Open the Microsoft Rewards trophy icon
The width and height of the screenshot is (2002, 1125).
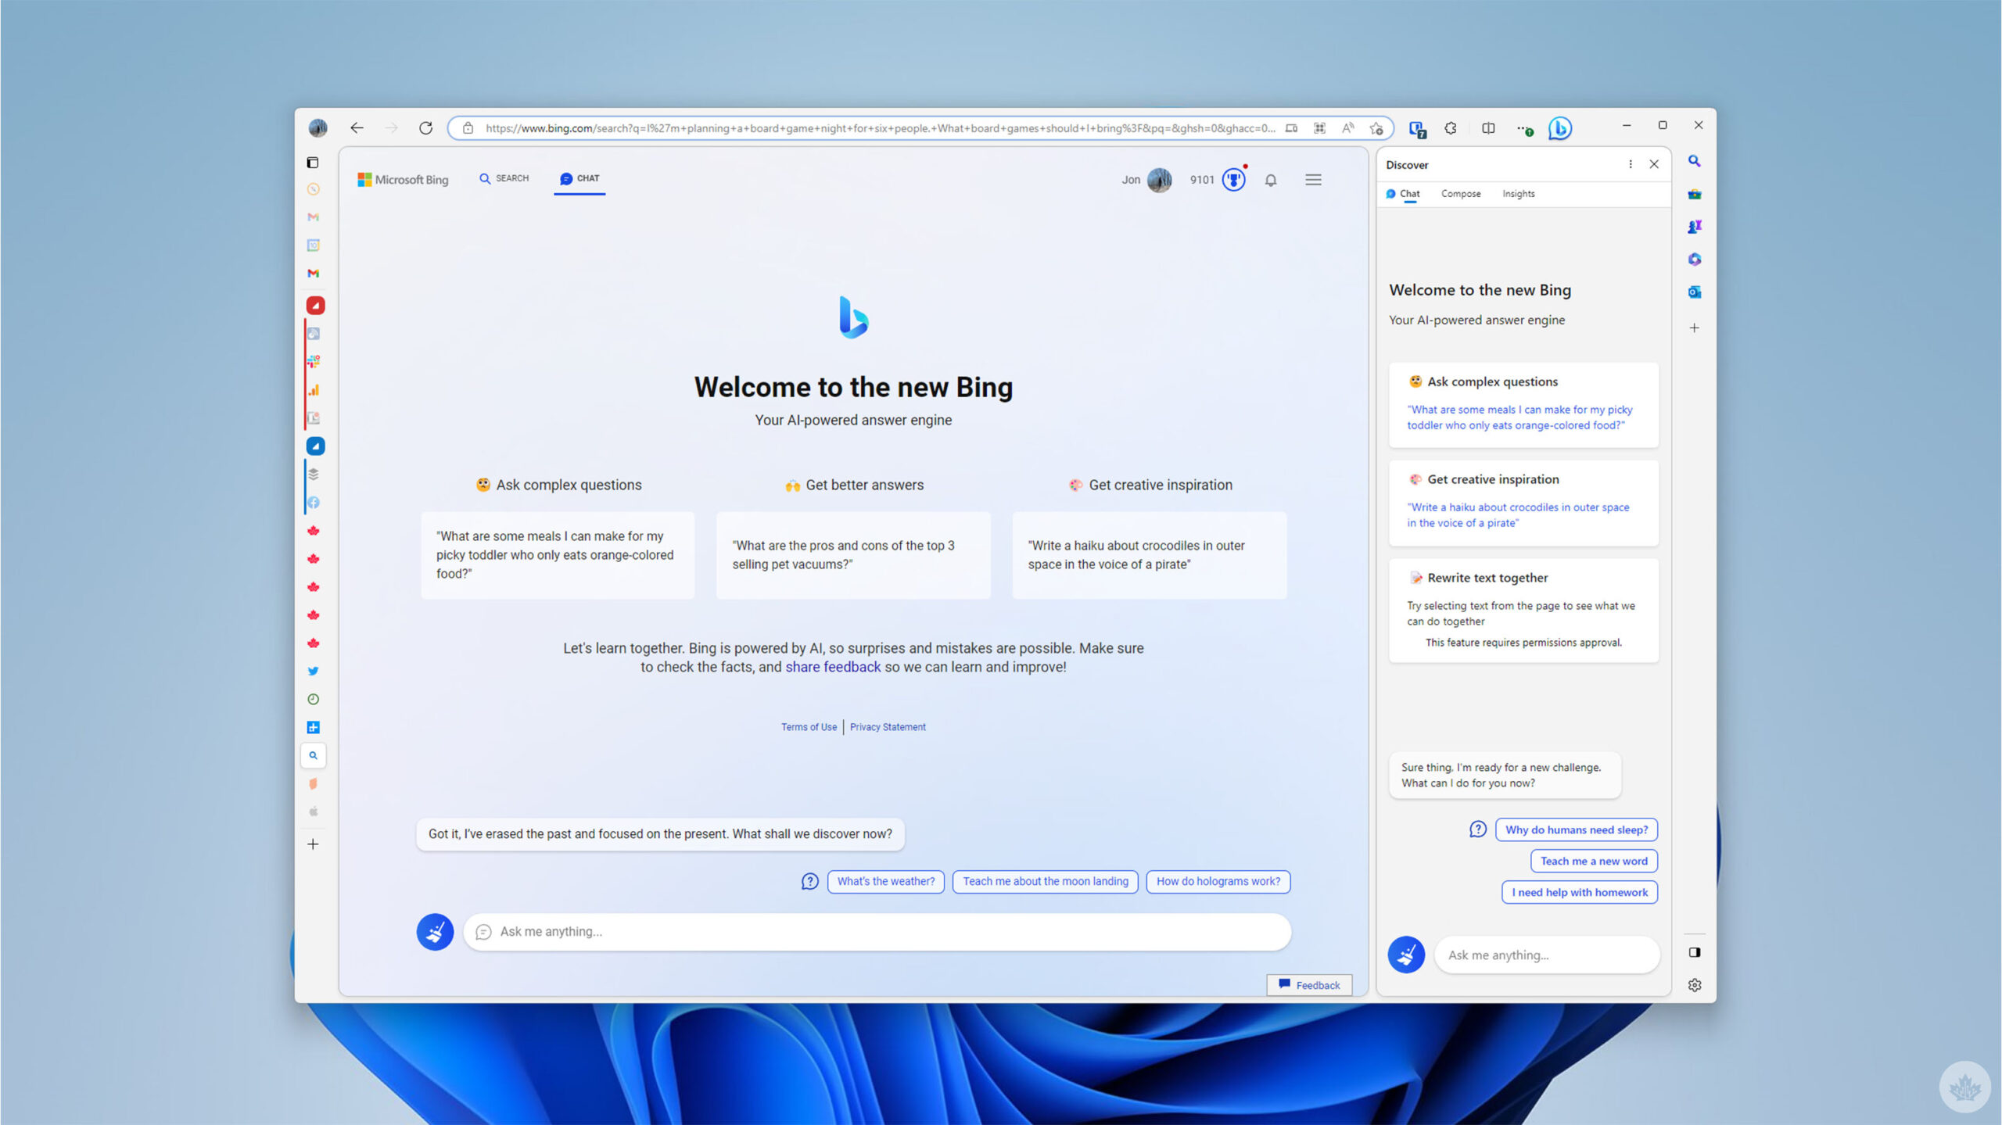tap(1233, 180)
